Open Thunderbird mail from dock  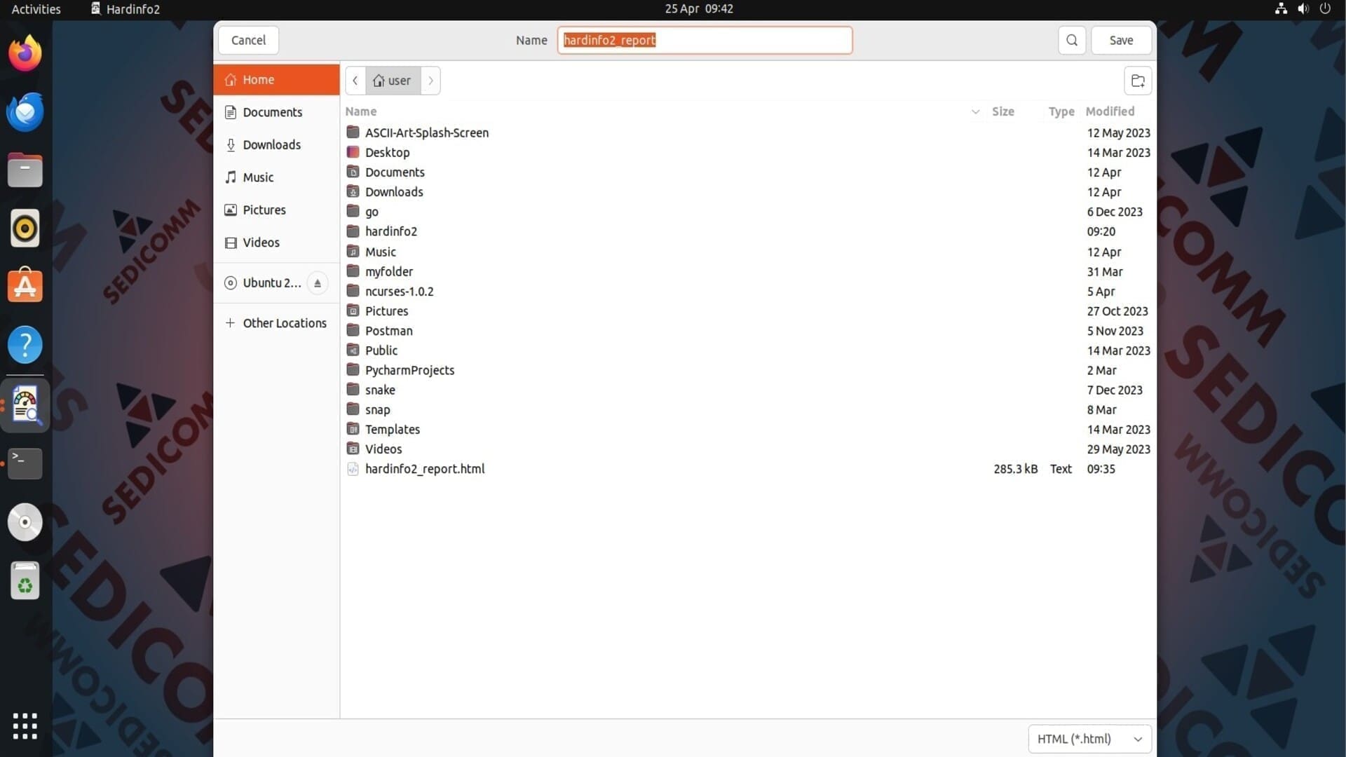[x=25, y=112]
